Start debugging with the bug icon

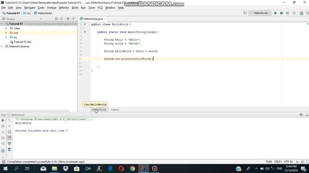(281, 13)
